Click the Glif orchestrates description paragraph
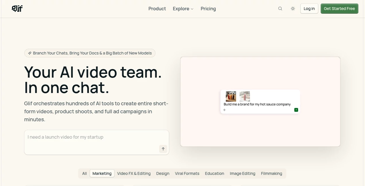Screen dimensions: 365x186 click(x=96, y=112)
